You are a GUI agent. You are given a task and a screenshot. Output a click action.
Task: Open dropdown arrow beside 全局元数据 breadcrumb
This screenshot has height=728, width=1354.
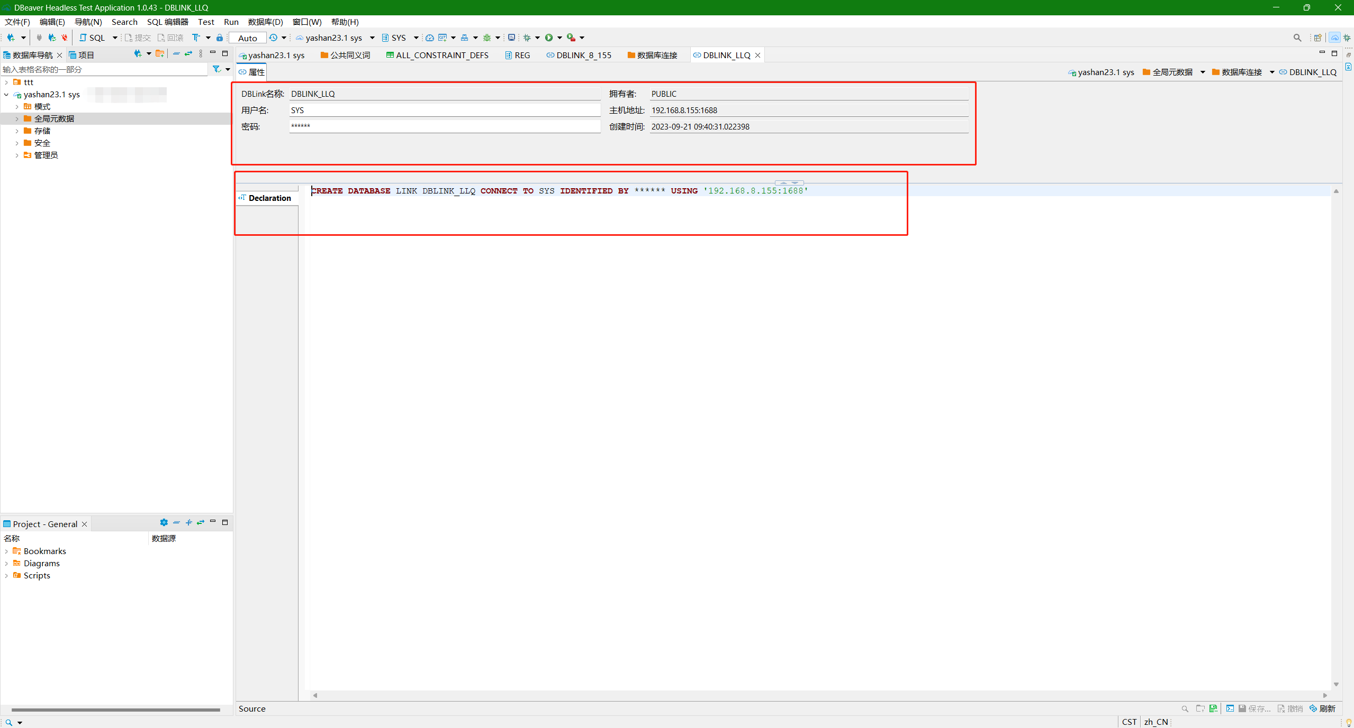1203,72
